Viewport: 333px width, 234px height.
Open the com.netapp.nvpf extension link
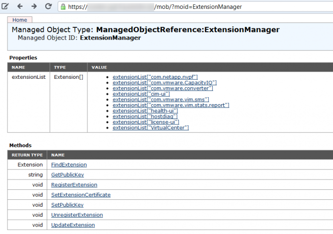pyautogui.click(x=155, y=77)
